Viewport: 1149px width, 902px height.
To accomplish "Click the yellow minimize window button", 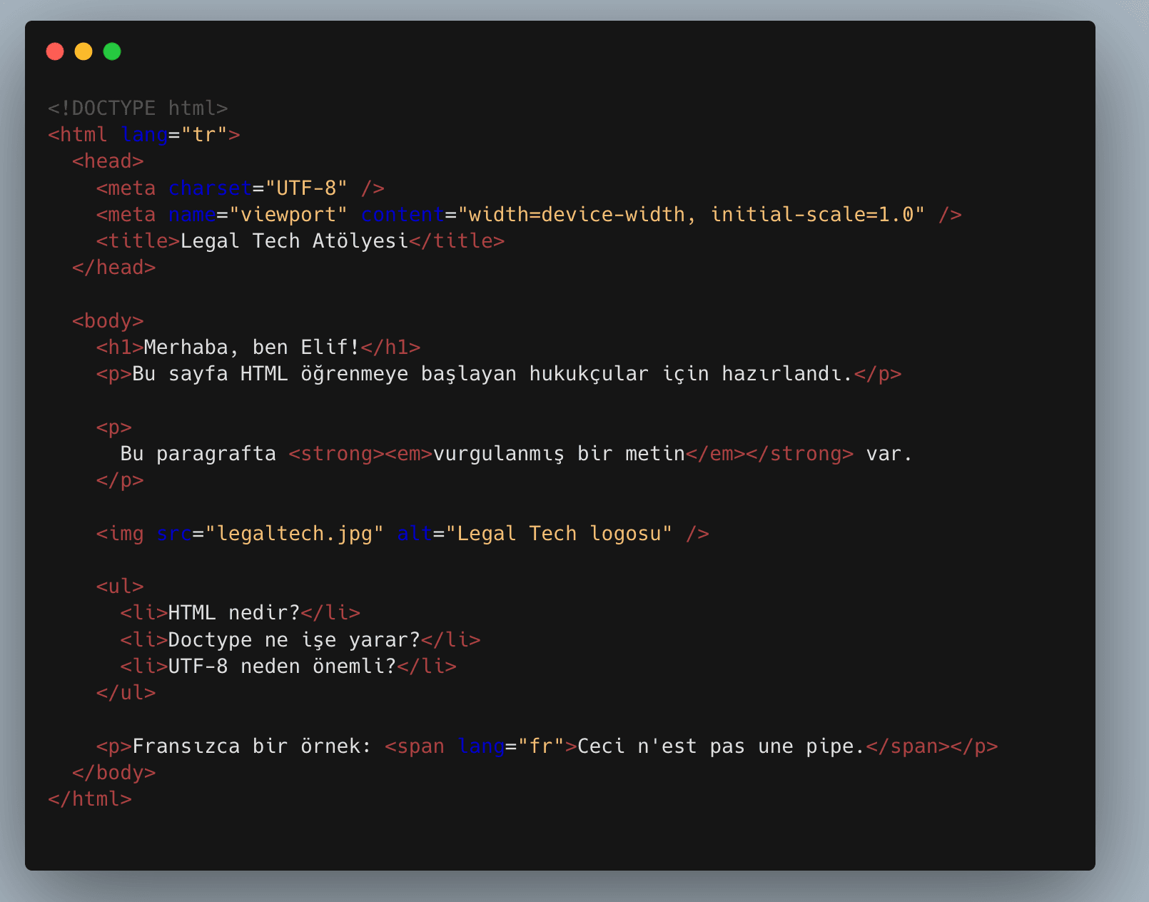I will tap(83, 51).
